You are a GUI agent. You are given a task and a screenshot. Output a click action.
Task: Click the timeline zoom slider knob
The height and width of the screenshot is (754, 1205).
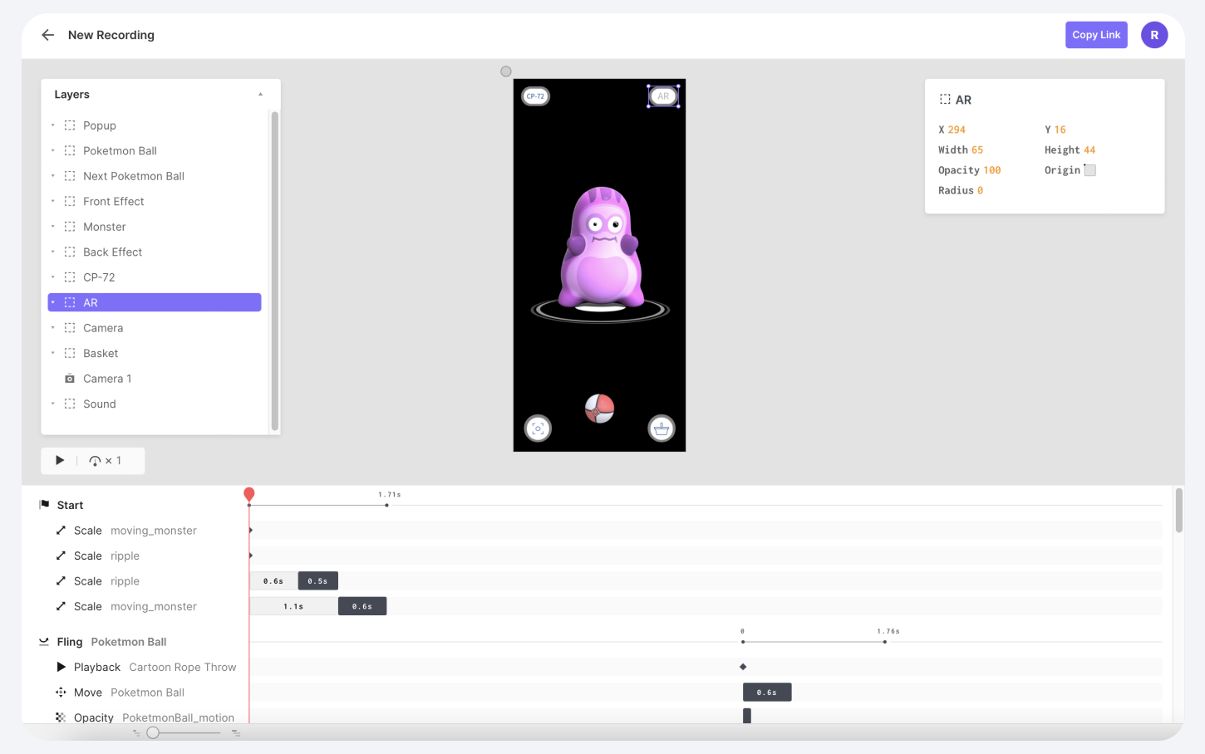coord(153,732)
